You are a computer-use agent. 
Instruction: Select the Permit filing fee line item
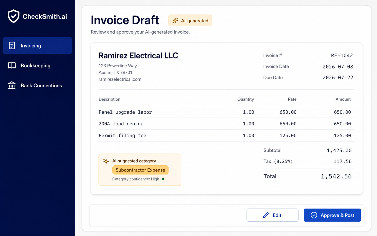226,135
